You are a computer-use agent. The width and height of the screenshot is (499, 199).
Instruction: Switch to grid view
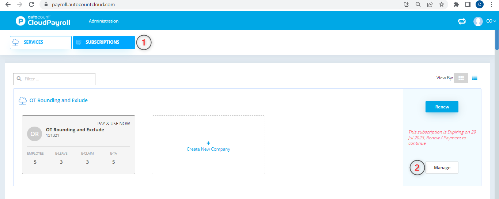pos(461,77)
